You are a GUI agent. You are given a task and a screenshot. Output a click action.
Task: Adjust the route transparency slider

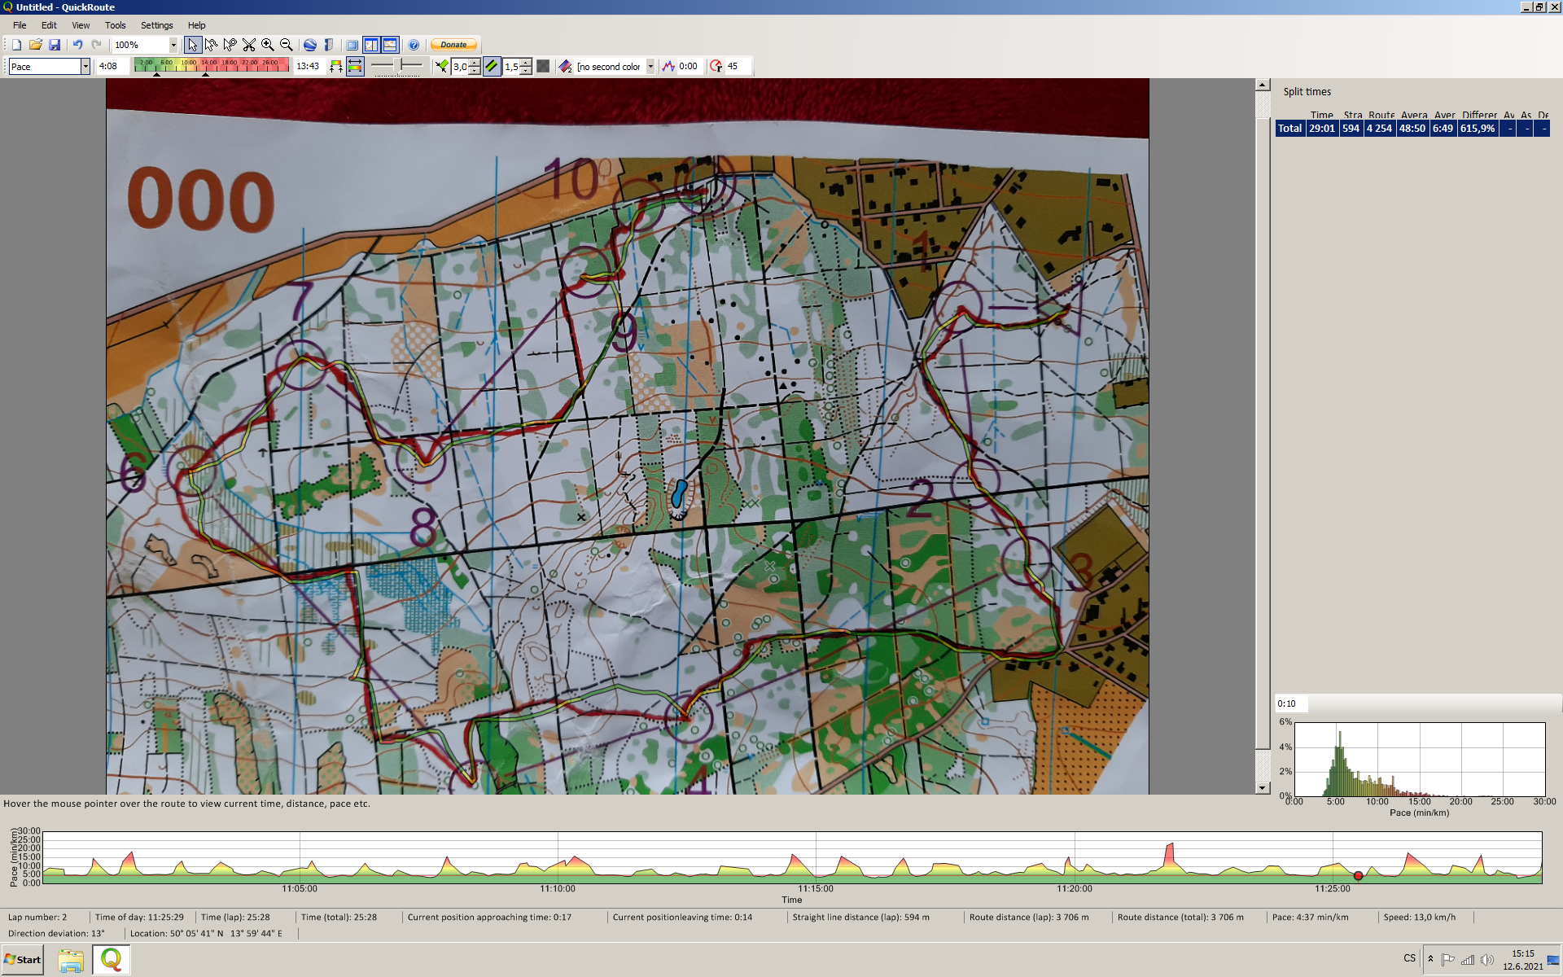(x=397, y=66)
